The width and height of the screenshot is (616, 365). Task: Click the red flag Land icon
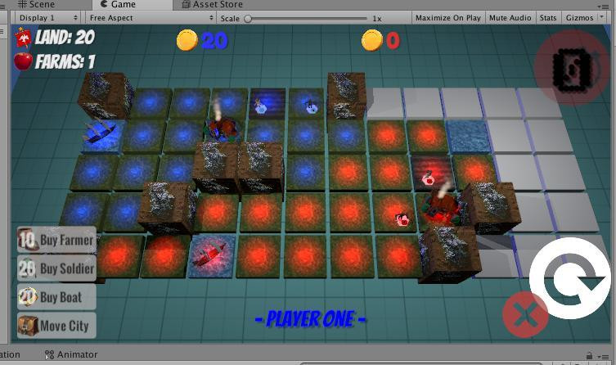pos(23,38)
